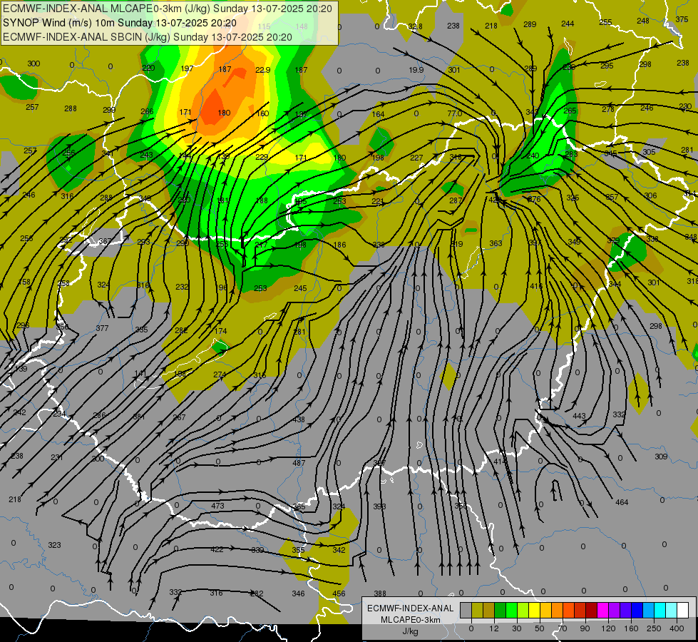Click the map value 363
The height and width of the screenshot is (642, 698).
496,243
